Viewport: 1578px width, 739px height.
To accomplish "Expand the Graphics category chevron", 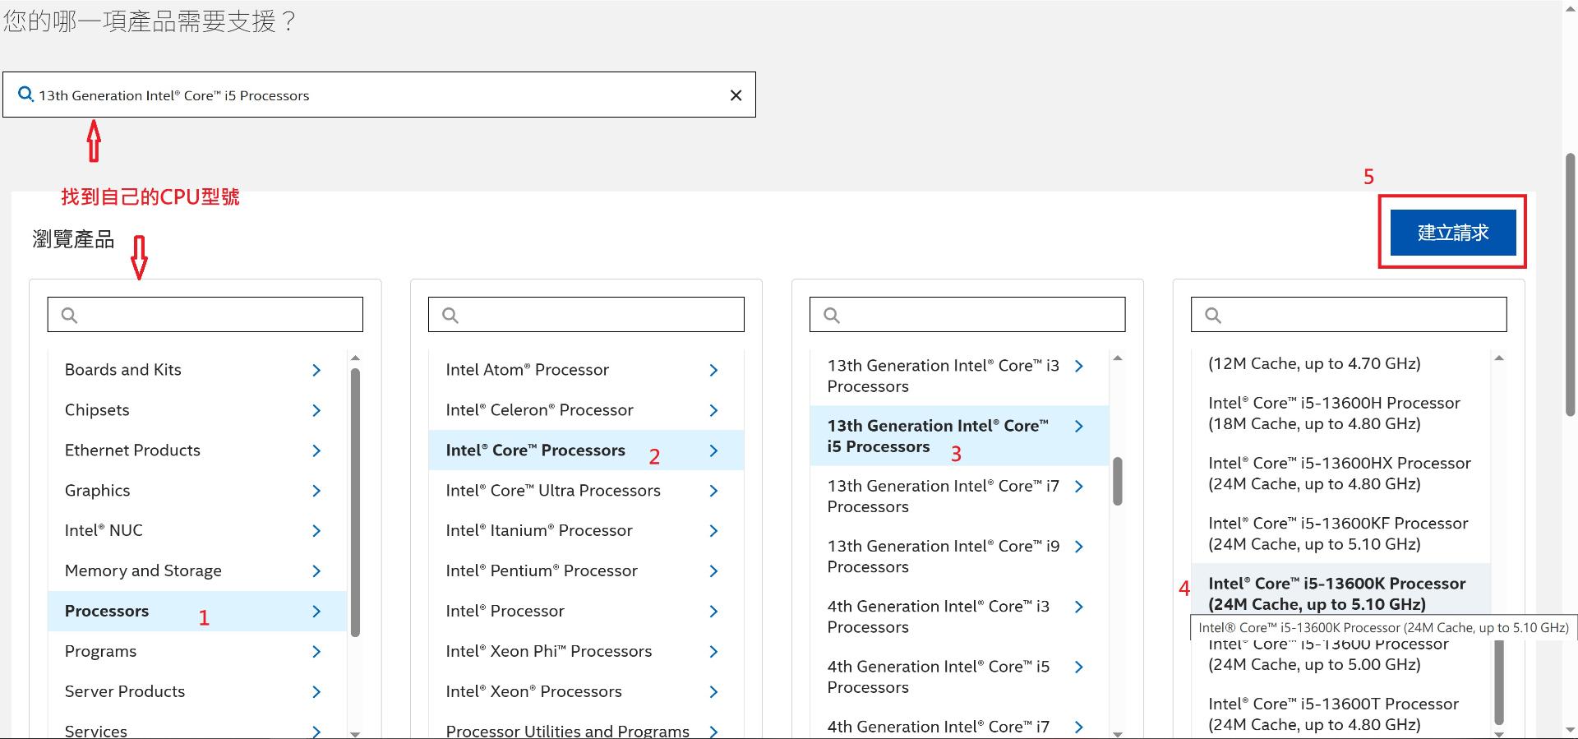I will [x=316, y=491].
